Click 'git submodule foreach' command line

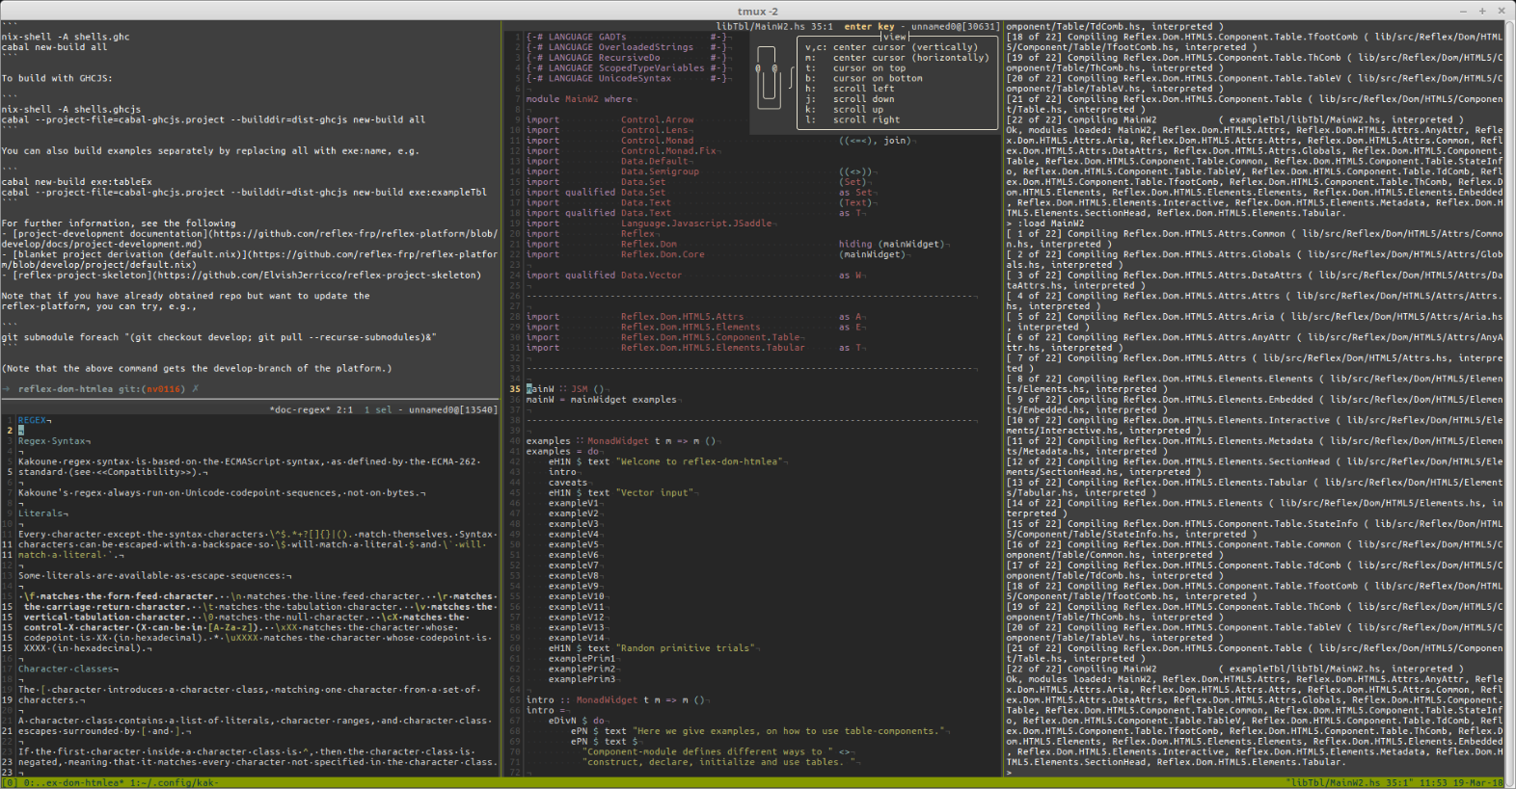tap(219, 337)
